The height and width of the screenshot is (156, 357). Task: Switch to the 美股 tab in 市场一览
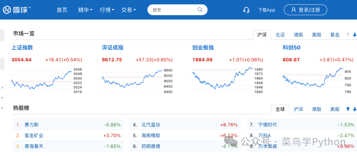(316, 35)
